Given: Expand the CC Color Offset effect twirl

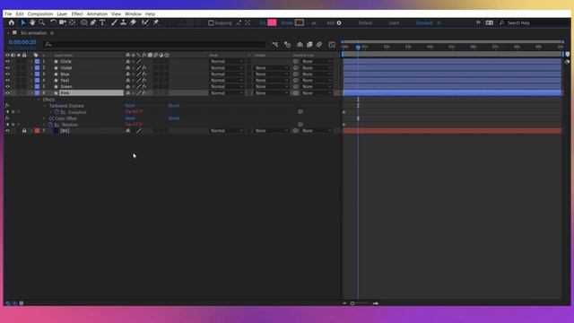Looking at the screenshot, I should tap(44, 118).
